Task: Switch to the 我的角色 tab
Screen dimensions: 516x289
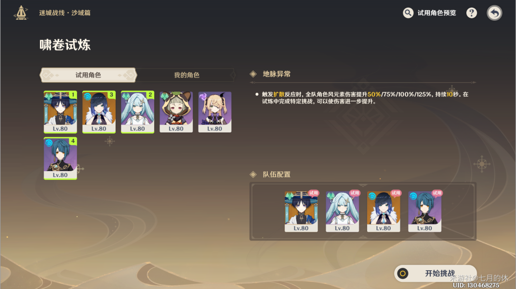Action: [x=186, y=75]
